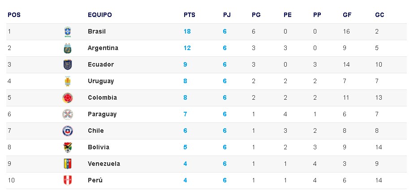Click the Perú team crest icon
Viewport: 410px width, 194px height.
click(x=68, y=181)
